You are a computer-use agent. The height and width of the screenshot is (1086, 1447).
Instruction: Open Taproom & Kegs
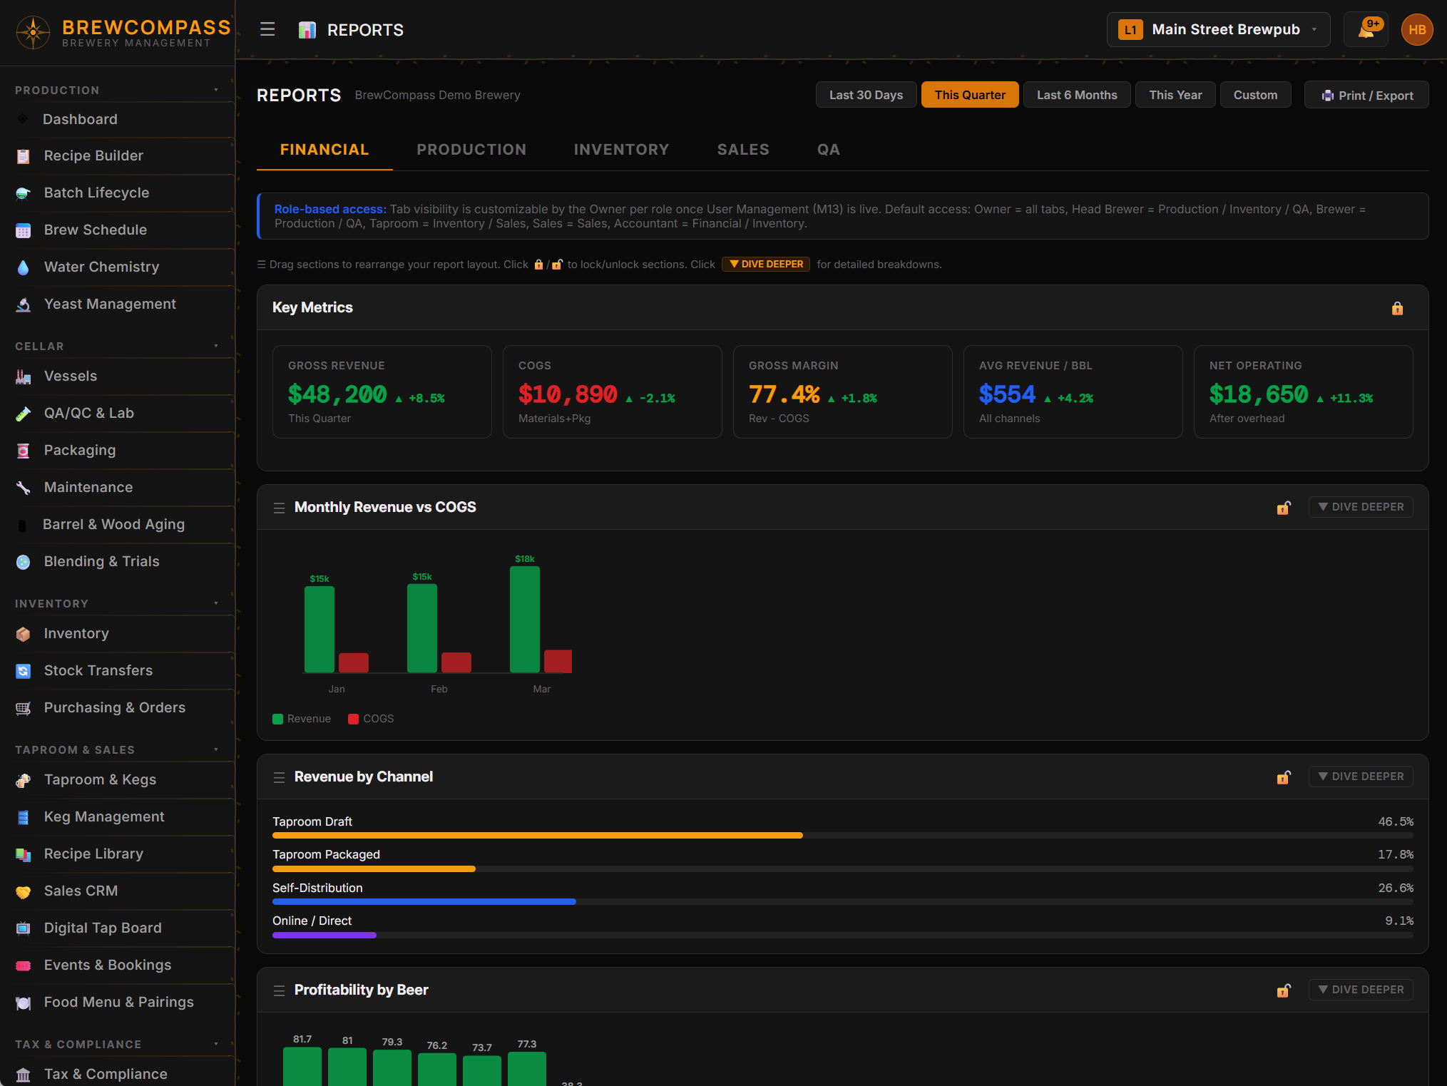point(118,779)
